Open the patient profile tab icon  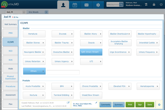(x=63, y=5)
